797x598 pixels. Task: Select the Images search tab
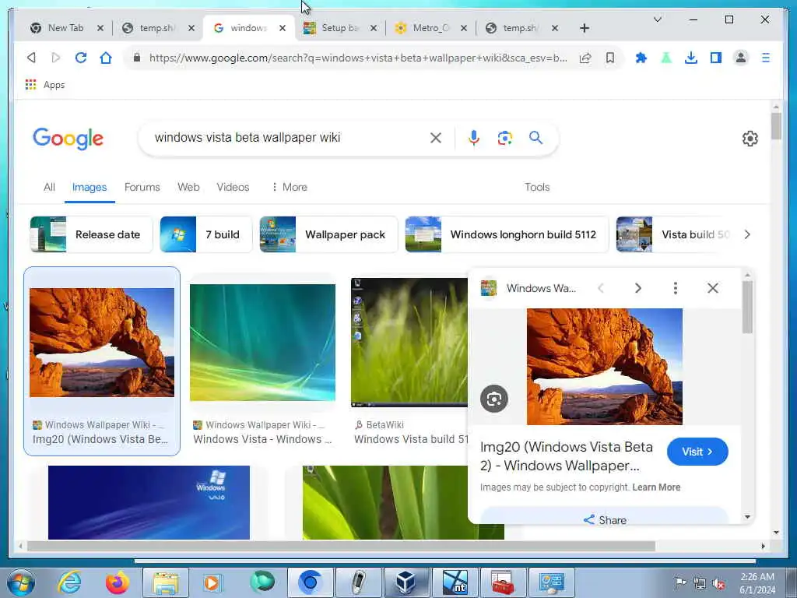[90, 187]
